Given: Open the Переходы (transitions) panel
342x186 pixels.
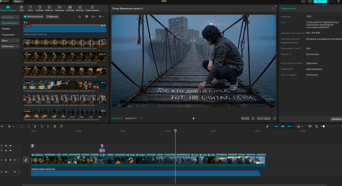Looking at the screenshot, I should click(x=60, y=8).
